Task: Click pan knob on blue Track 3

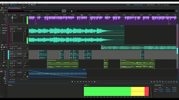Action: 20,72
